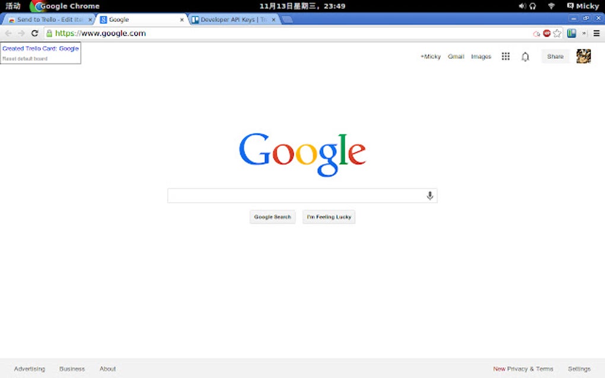
Task: Open the Adblock Plus icon in address bar
Action: coord(547,34)
